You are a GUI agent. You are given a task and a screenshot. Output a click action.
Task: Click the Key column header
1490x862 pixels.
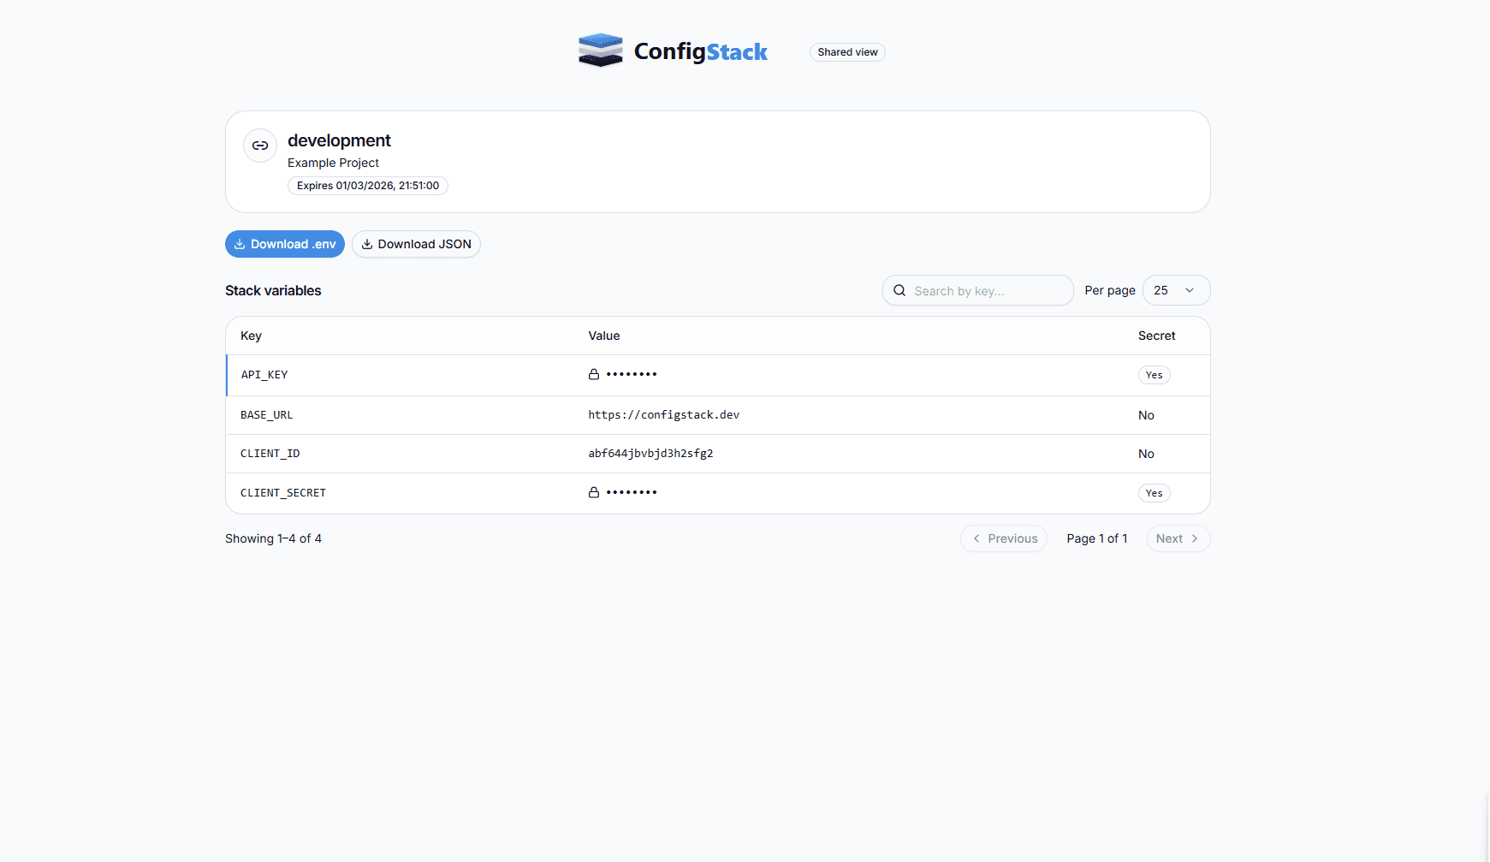pos(251,336)
